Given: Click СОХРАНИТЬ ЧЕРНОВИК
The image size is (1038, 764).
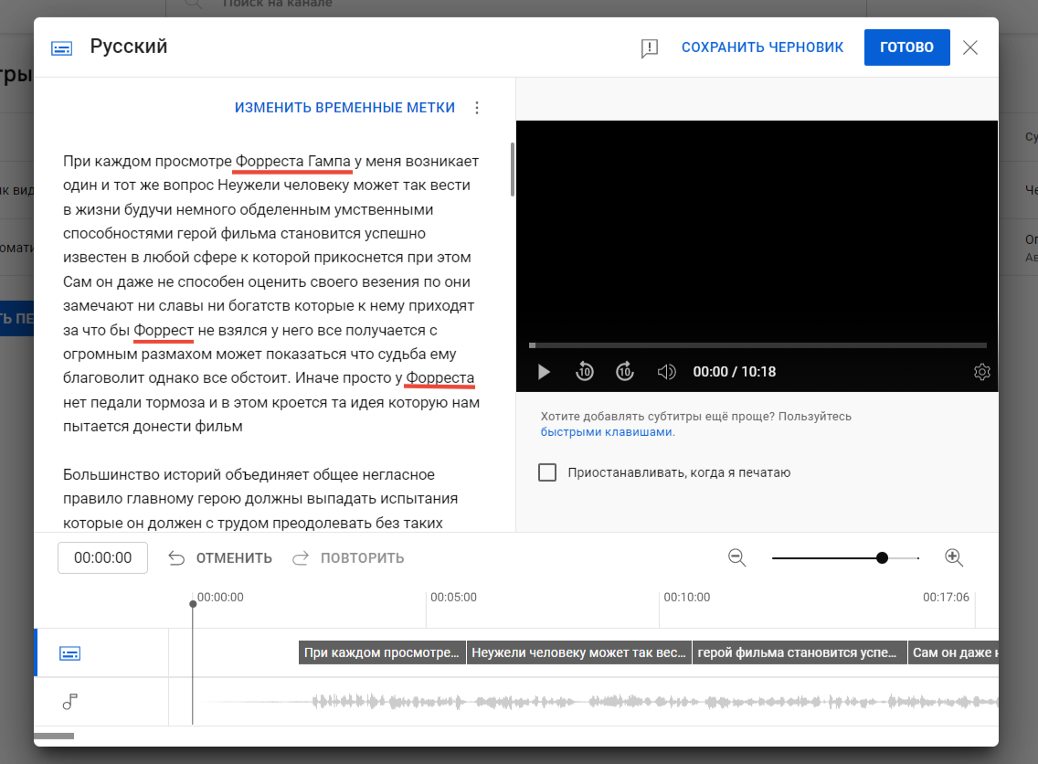Looking at the screenshot, I should pos(762,47).
